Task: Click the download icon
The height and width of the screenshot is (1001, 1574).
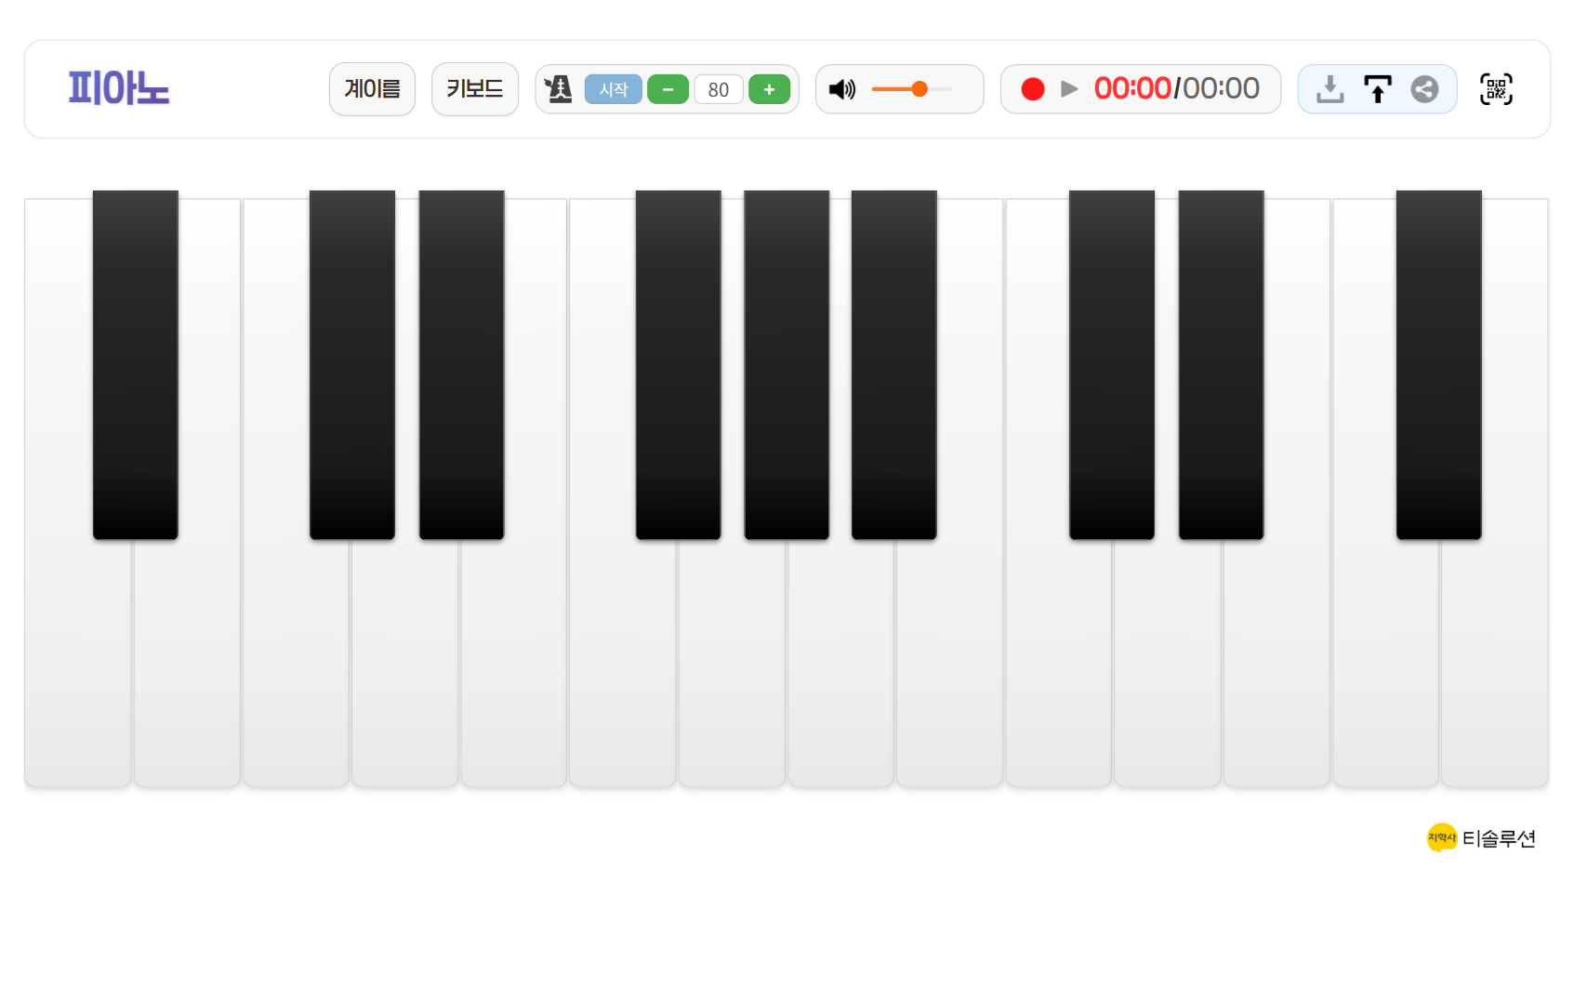Action: pyautogui.click(x=1330, y=89)
